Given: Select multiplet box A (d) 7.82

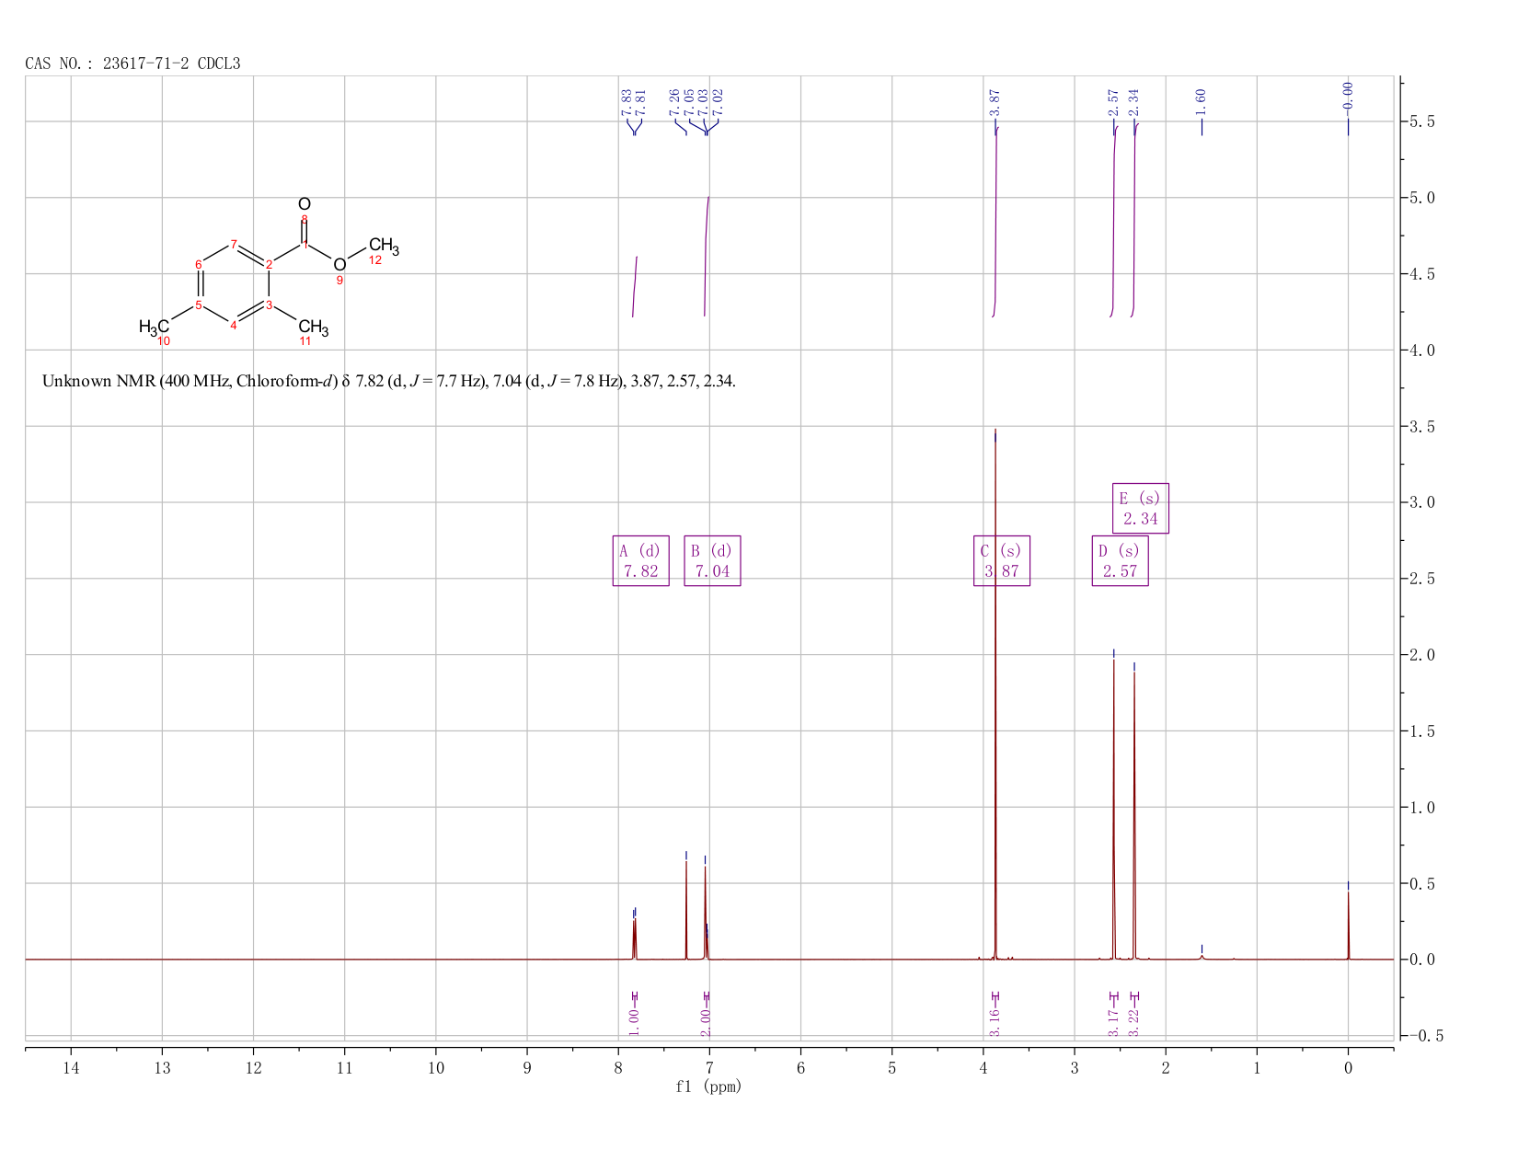Looking at the screenshot, I should (640, 561).
